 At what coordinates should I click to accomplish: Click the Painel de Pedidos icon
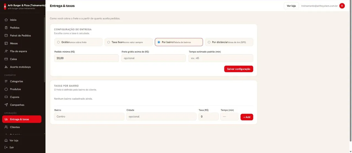(6, 36)
